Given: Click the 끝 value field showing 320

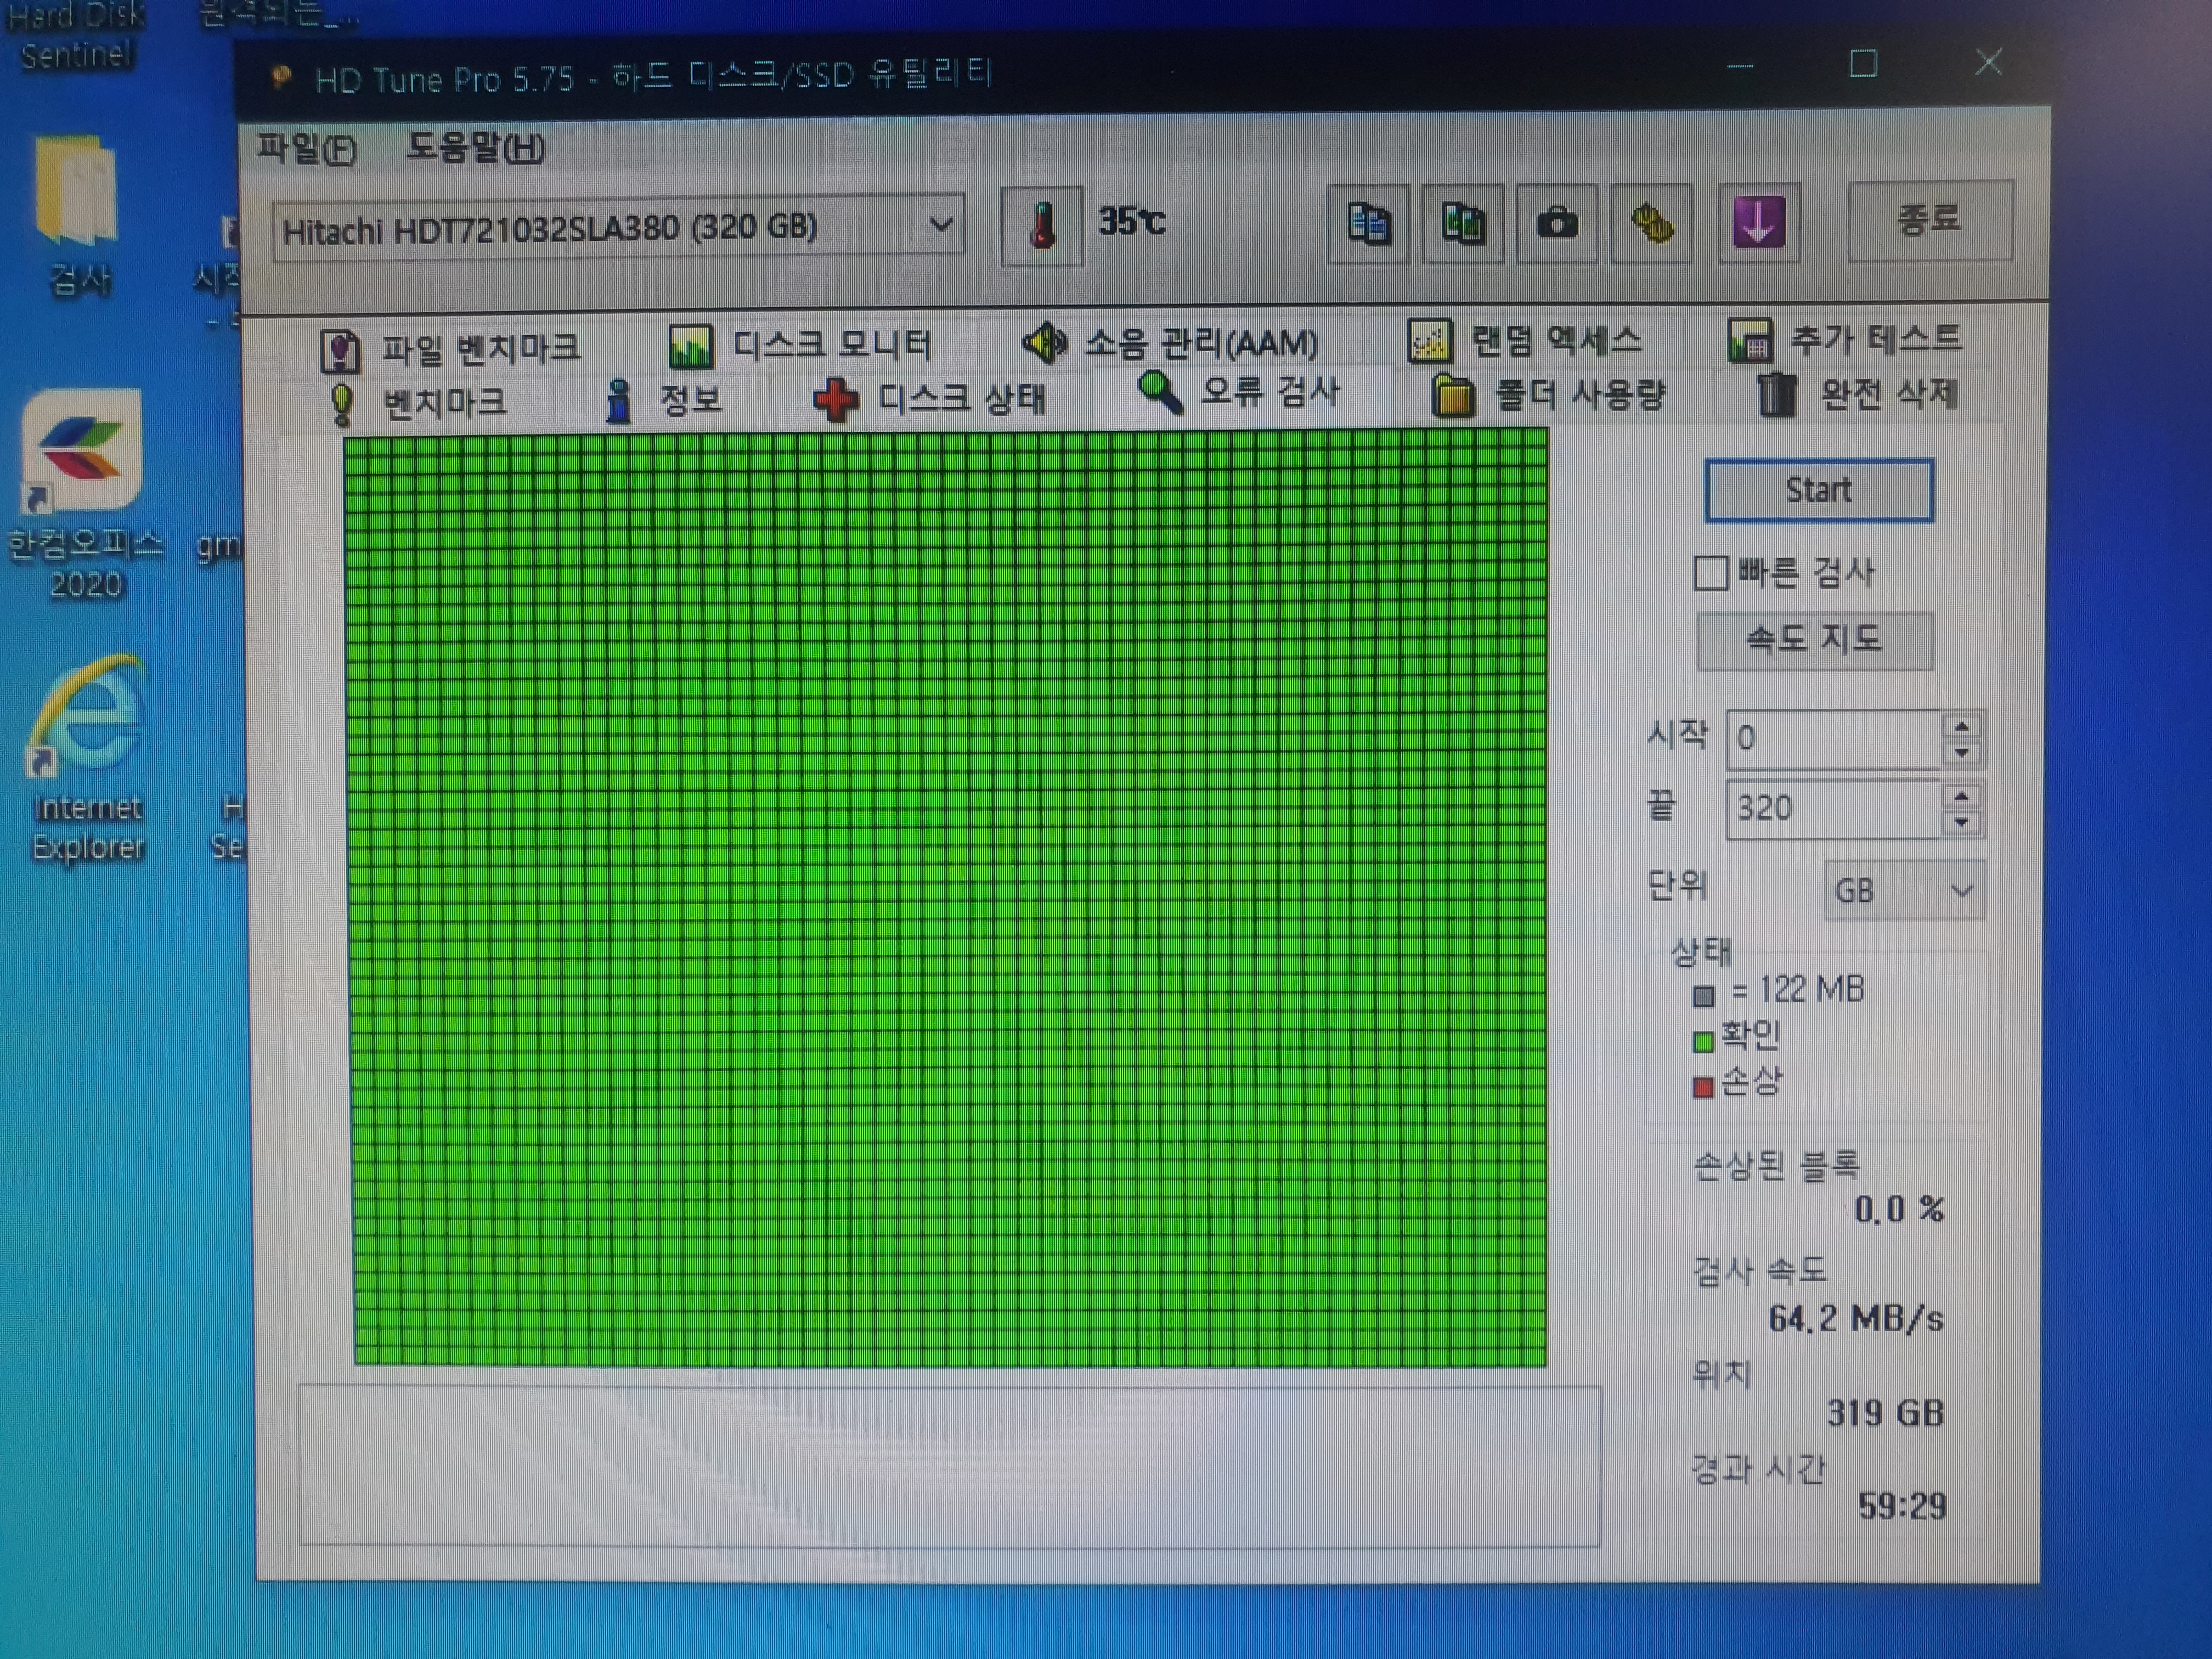Looking at the screenshot, I should 1834,809.
